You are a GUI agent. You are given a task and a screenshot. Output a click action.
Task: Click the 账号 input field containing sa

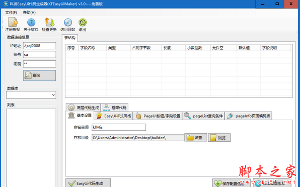coord(40,55)
